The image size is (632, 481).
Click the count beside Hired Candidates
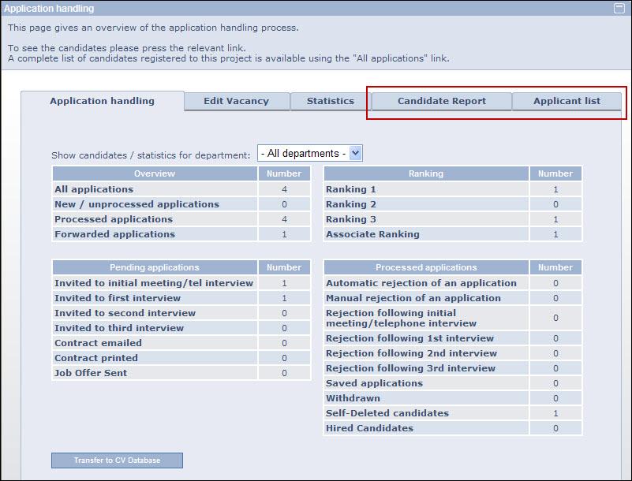[555, 428]
